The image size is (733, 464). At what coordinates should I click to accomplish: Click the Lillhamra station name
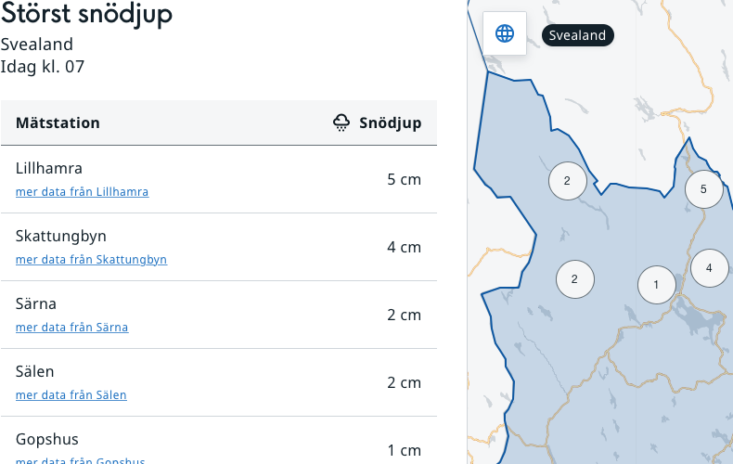49,169
